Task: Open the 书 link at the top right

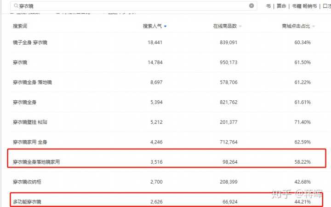Action: pos(268,6)
